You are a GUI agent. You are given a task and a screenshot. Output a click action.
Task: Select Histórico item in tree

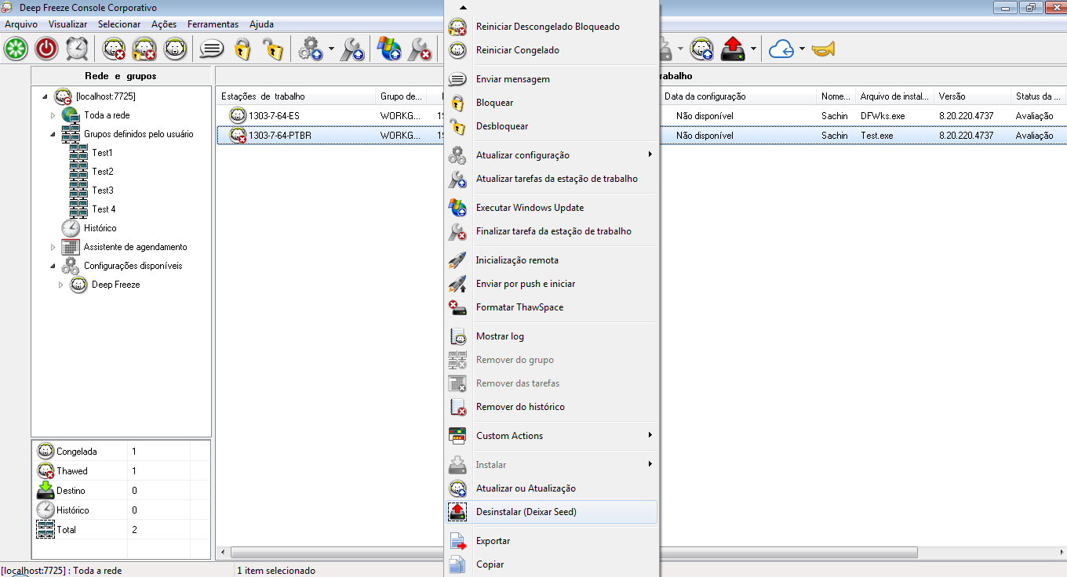100,228
